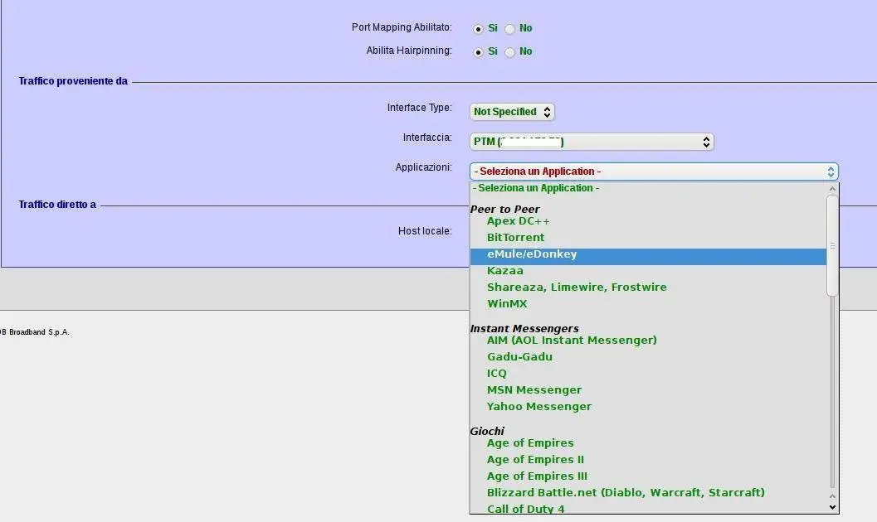Select Age of Empires game entry
The image size is (877, 522).
pyautogui.click(x=648, y=443)
